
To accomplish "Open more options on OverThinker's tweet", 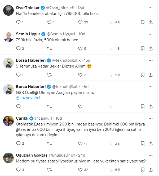I will tap(151, 8).
